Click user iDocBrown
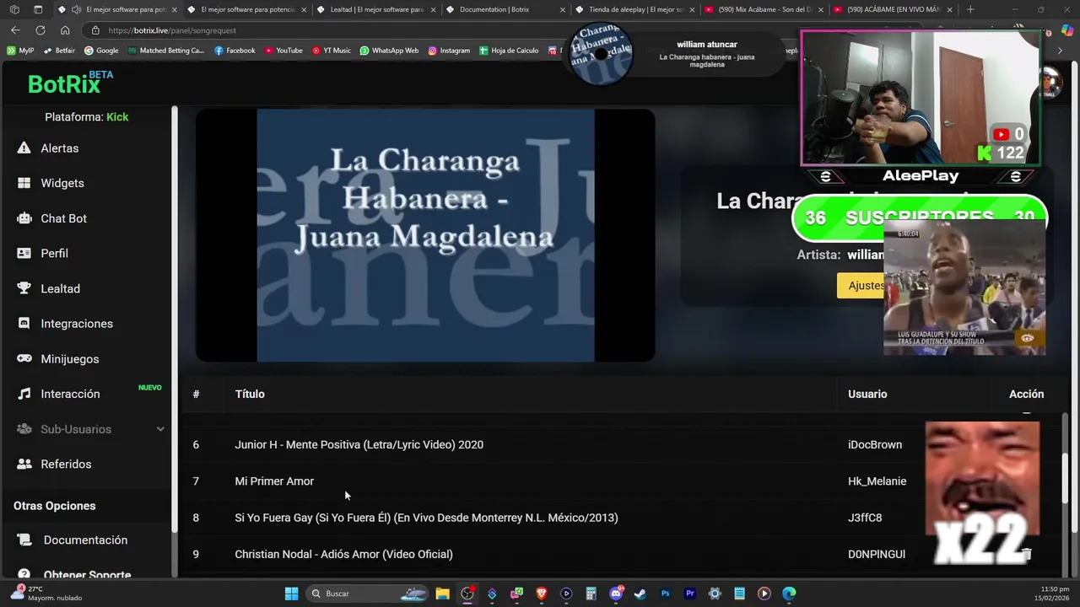This screenshot has width=1080, height=607. [x=875, y=444]
